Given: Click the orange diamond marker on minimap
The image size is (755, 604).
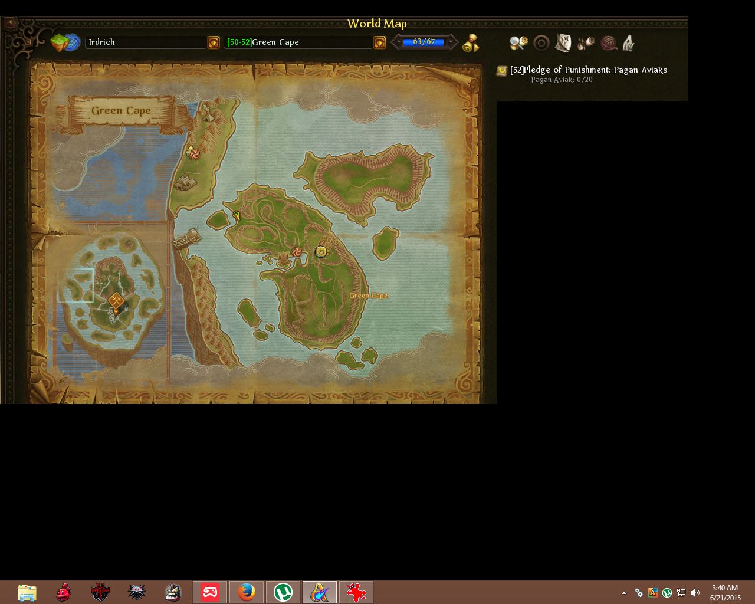Looking at the screenshot, I should (x=116, y=301).
